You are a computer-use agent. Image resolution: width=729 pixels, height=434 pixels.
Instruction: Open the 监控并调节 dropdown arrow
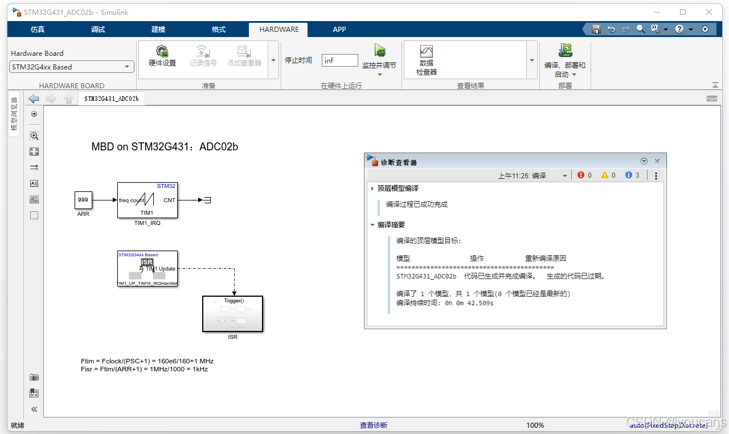coord(380,75)
